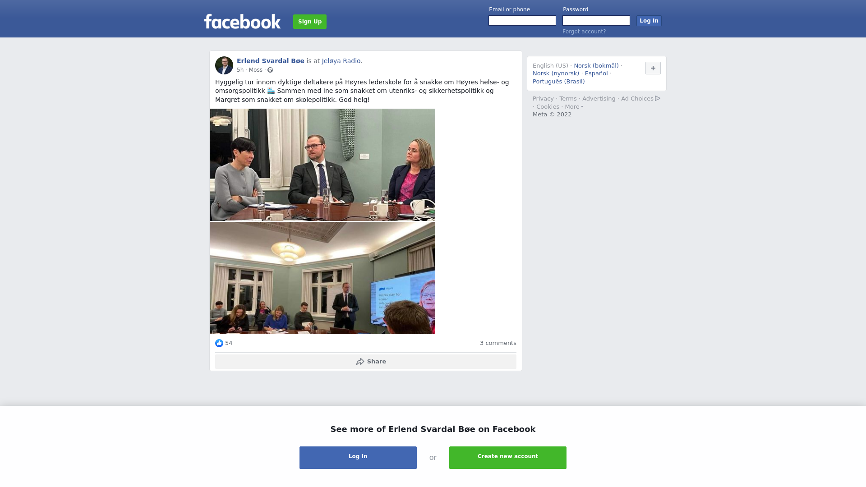Click the header Log In button
This screenshot has height=487, width=866.
tap(649, 21)
